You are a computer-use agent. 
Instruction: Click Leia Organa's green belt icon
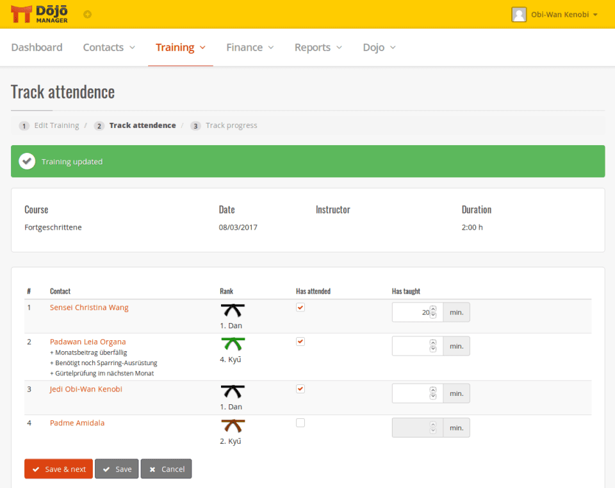click(233, 344)
